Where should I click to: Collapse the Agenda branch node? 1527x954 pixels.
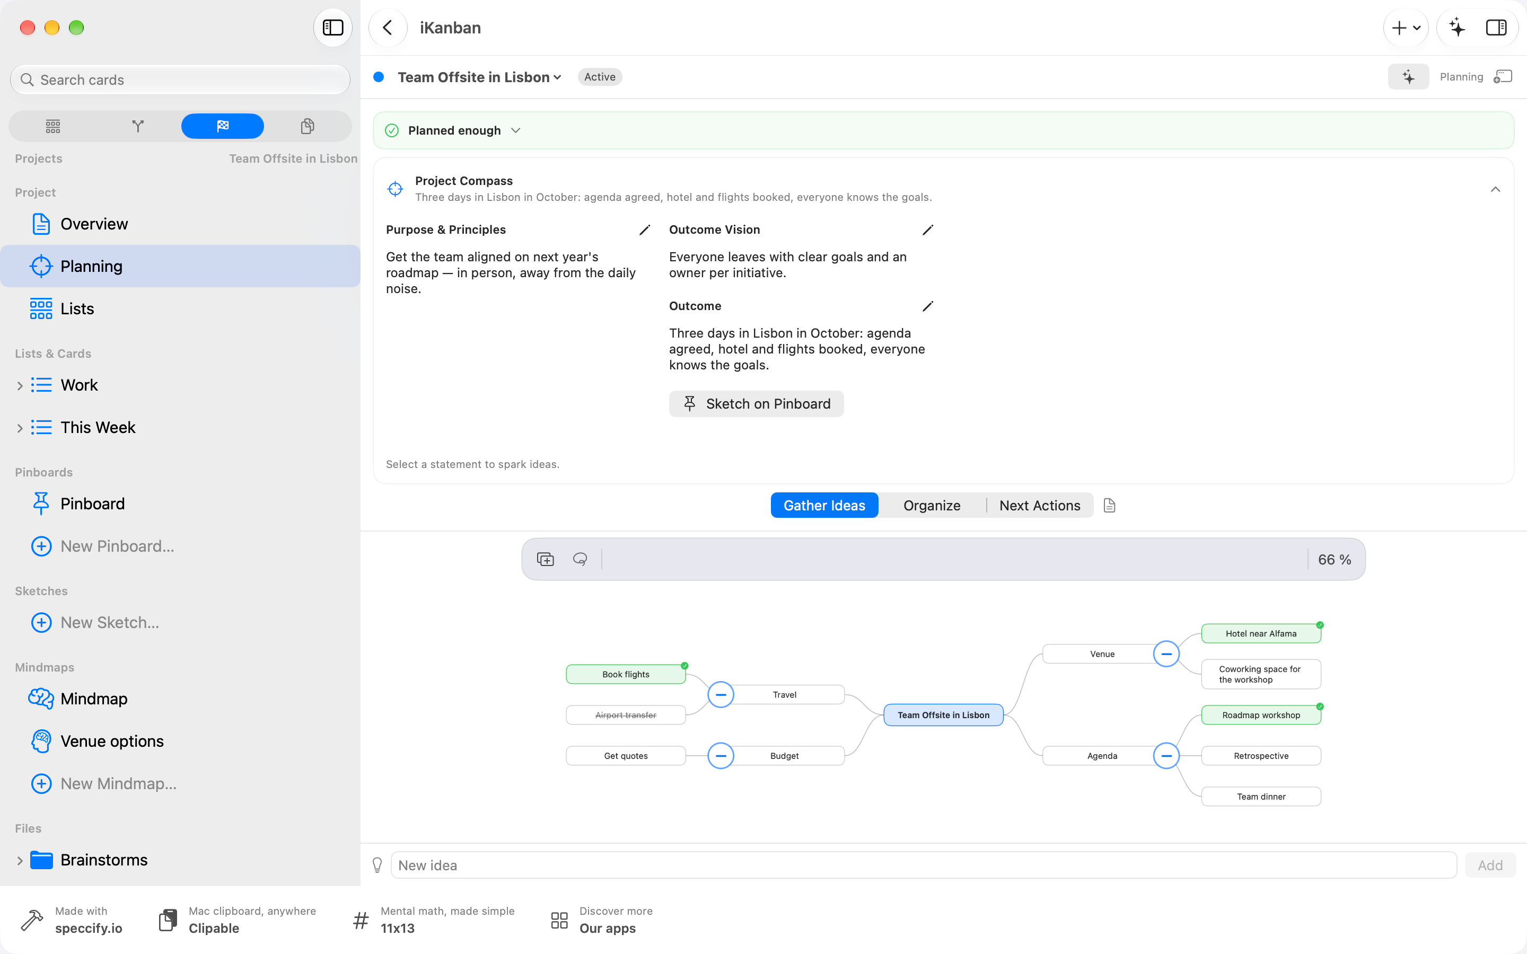(1166, 756)
